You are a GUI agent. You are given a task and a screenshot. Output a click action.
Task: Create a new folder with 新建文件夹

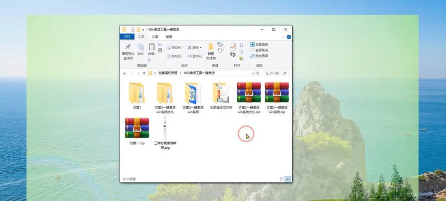[211, 52]
